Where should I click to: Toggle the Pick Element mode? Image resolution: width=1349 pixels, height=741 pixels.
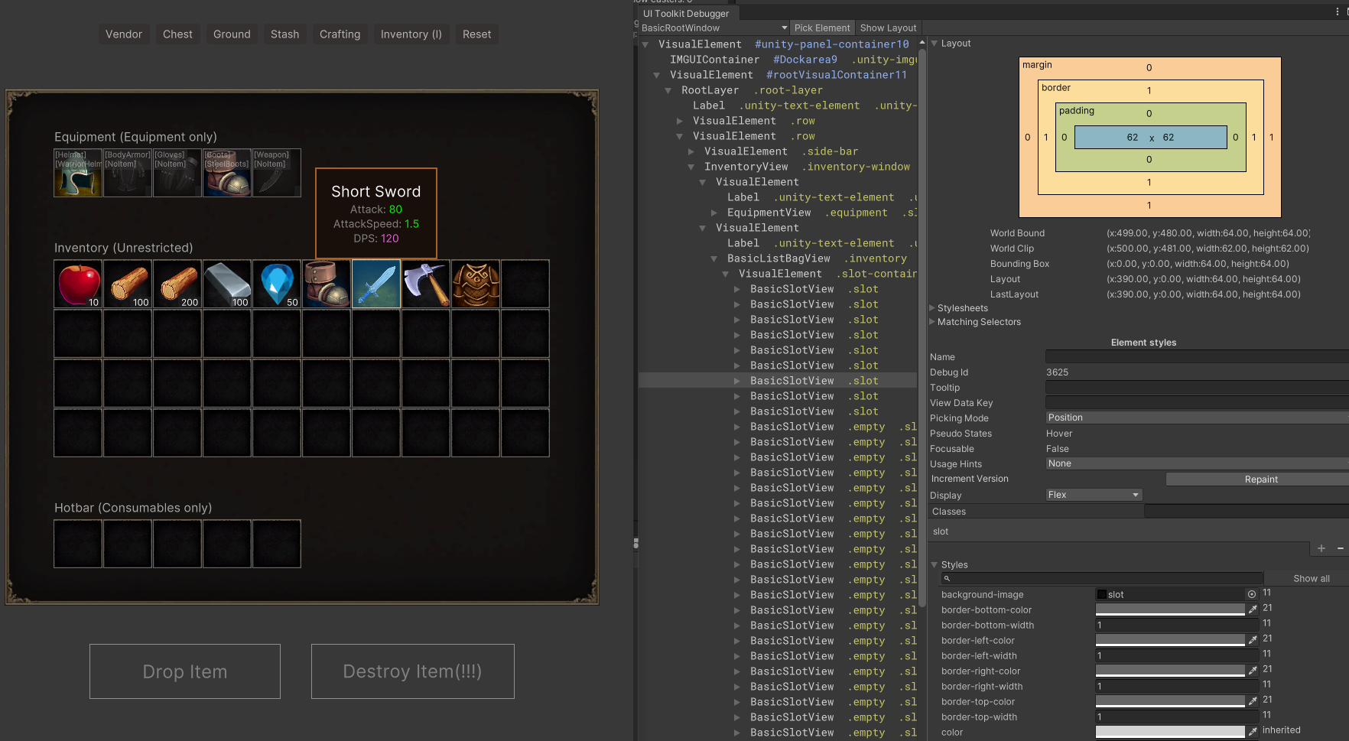pyautogui.click(x=821, y=28)
